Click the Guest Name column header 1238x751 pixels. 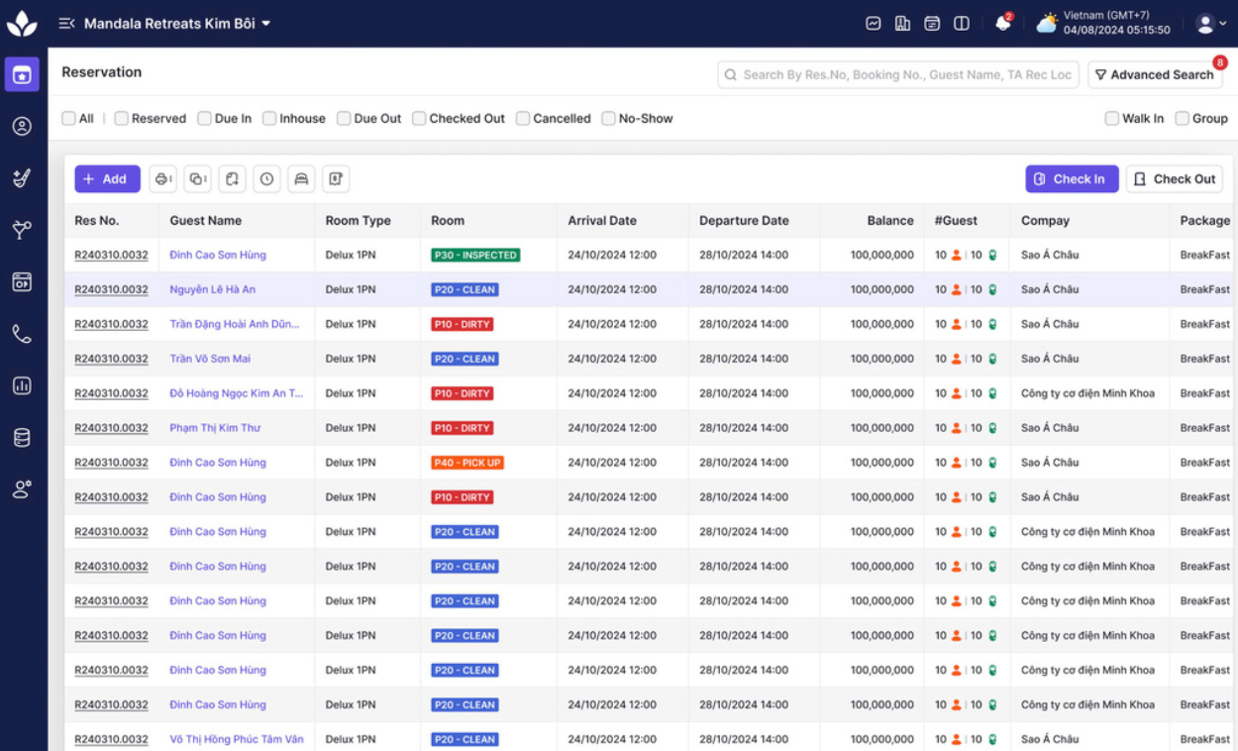(205, 221)
